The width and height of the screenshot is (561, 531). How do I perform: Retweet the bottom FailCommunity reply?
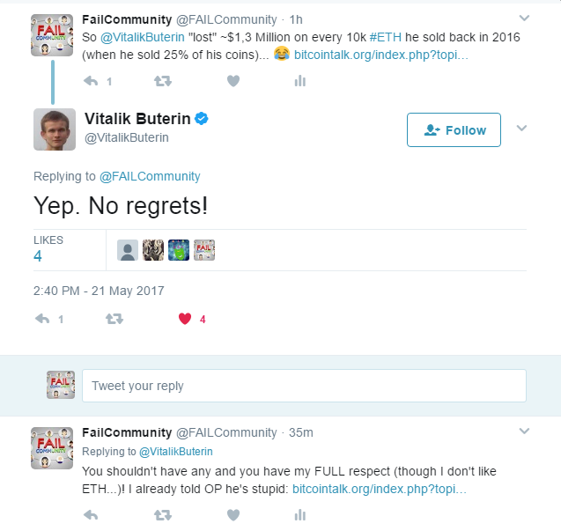tap(163, 515)
